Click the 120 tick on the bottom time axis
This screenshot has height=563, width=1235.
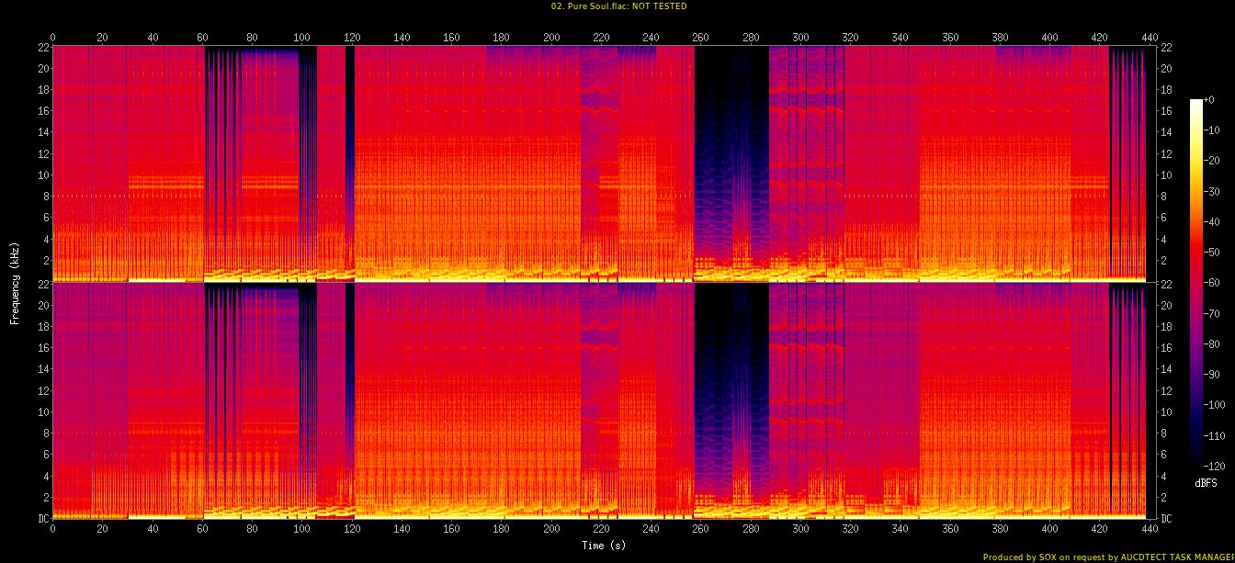pos(351,530)
